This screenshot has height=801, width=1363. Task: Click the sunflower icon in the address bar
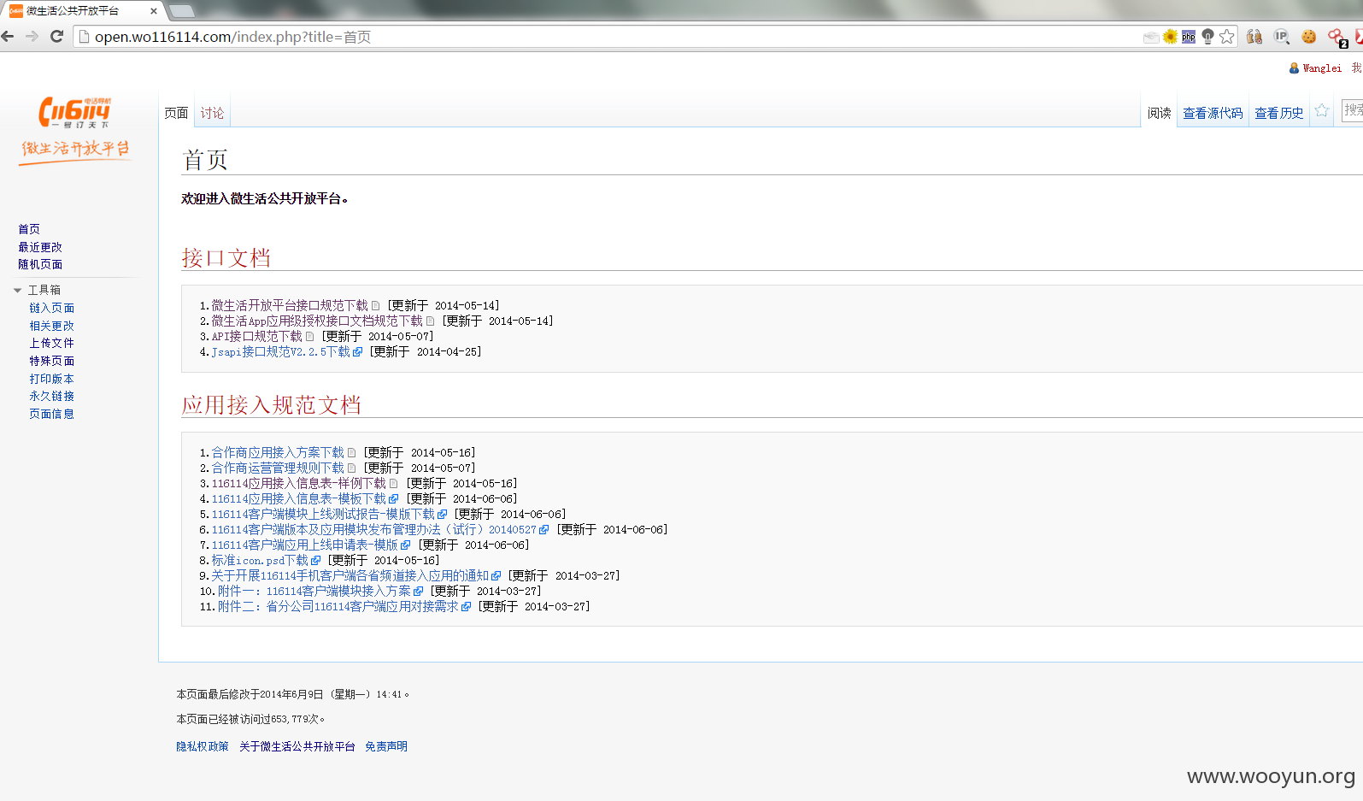[x=1170, y=37]
